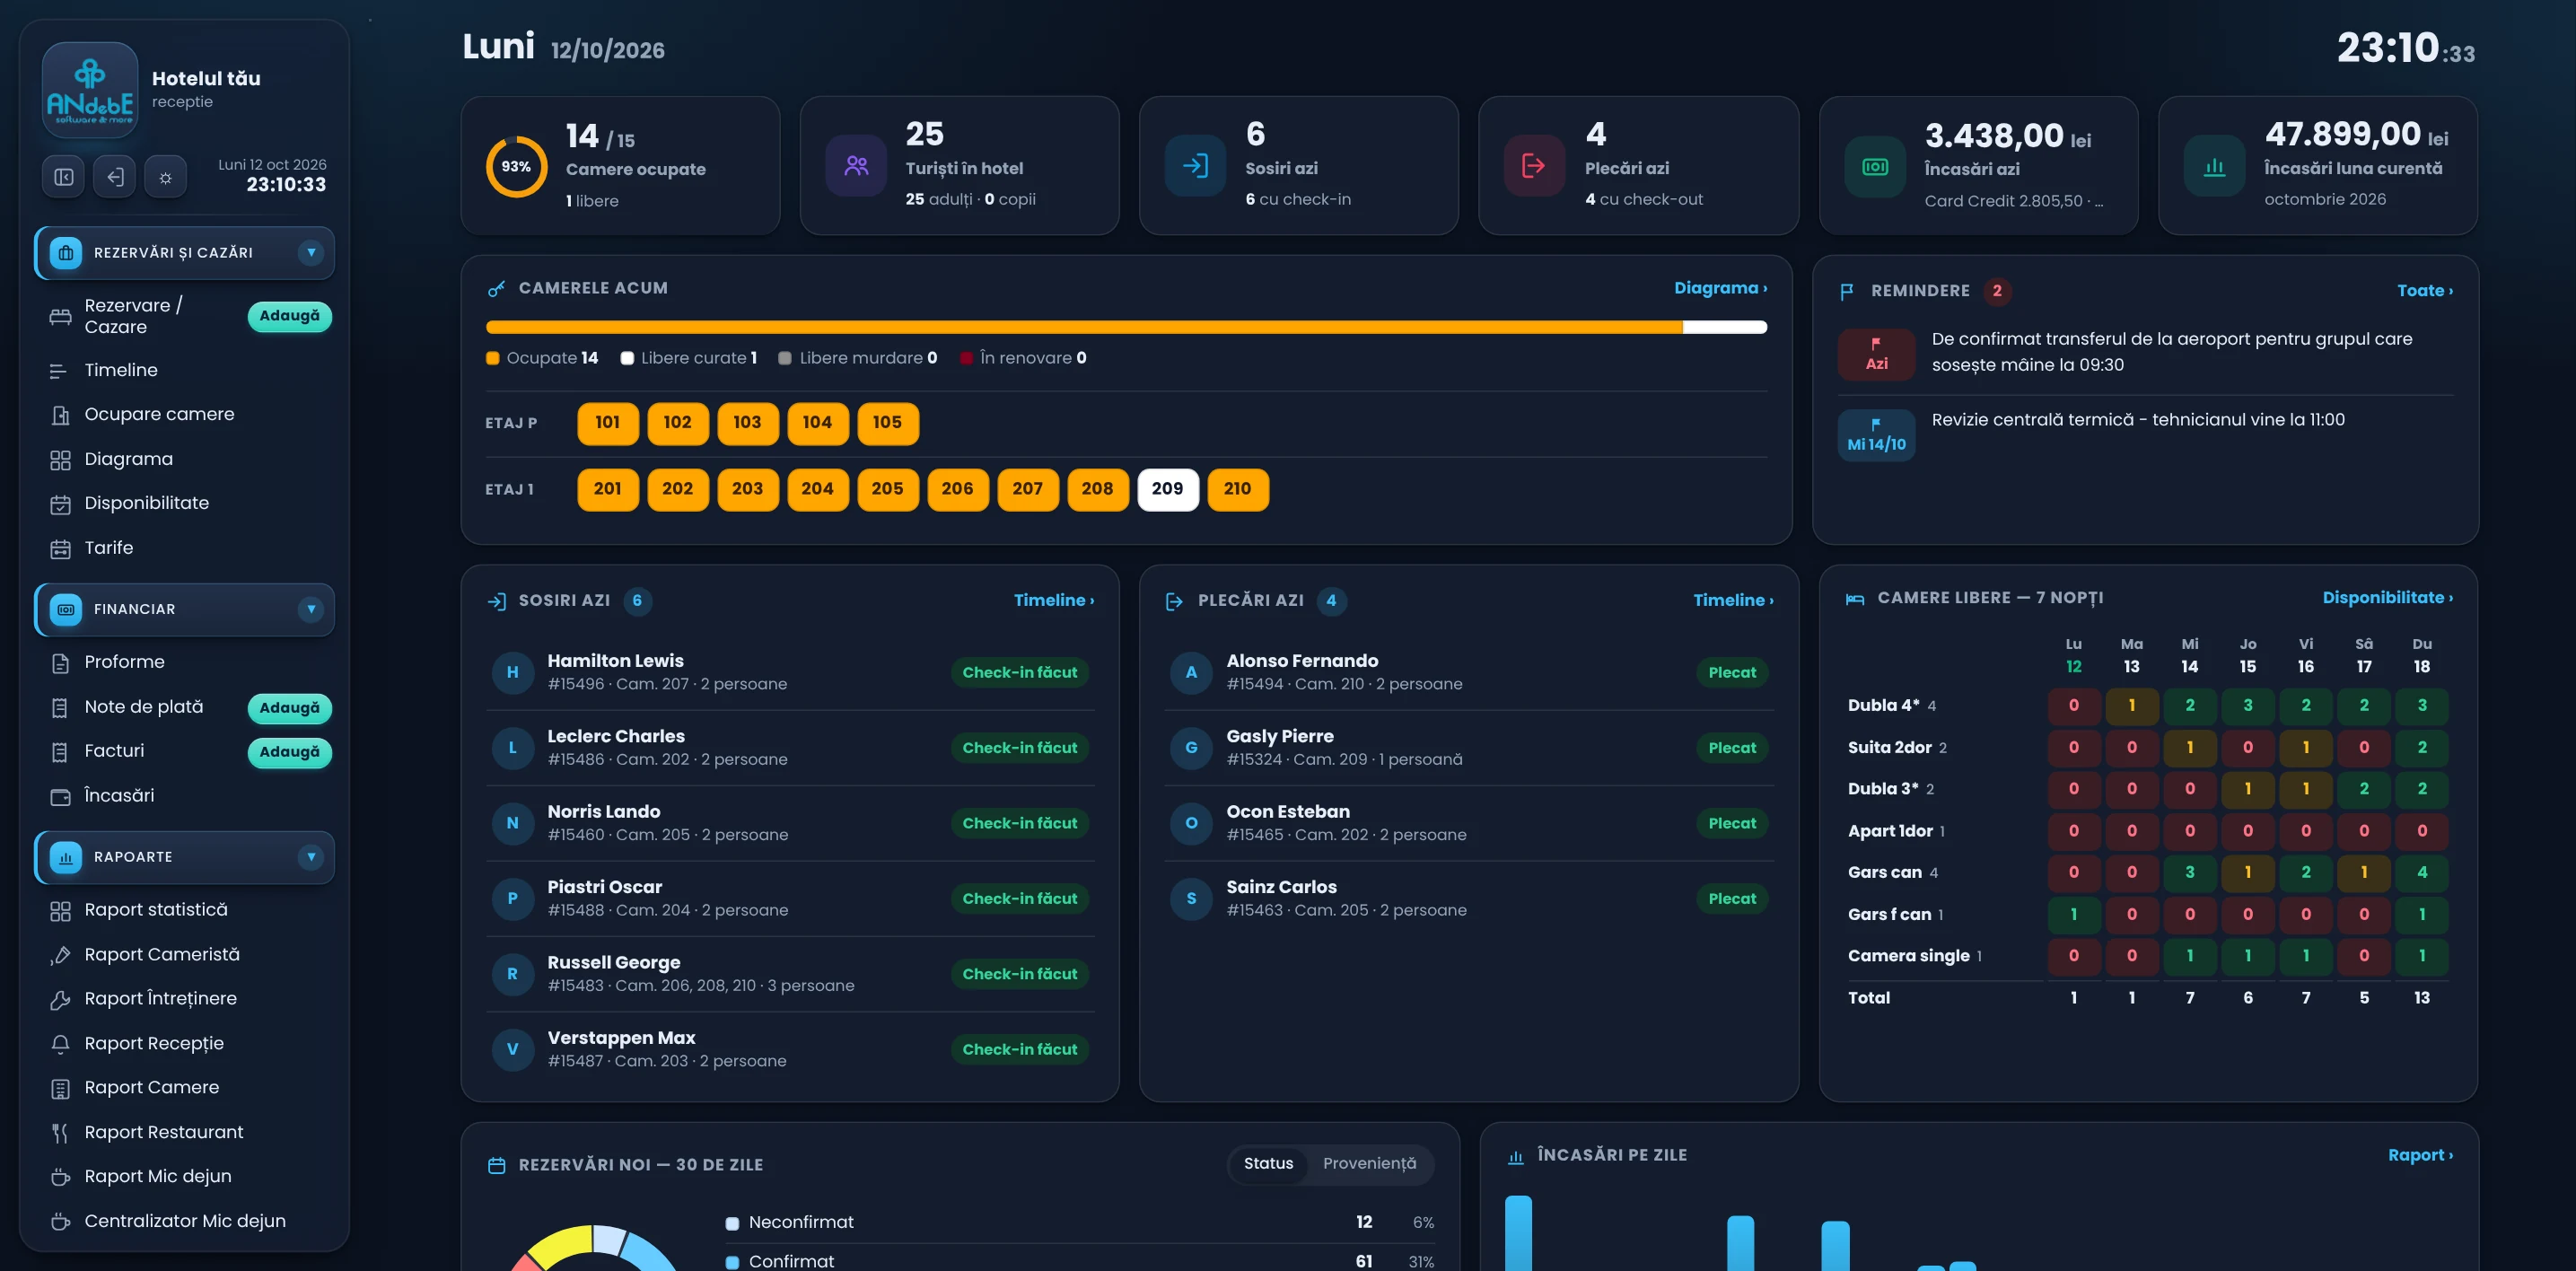Open Hamilton Lewis arrival entry
Viewport: 2576px width, 1271px height.
point(790,673)
